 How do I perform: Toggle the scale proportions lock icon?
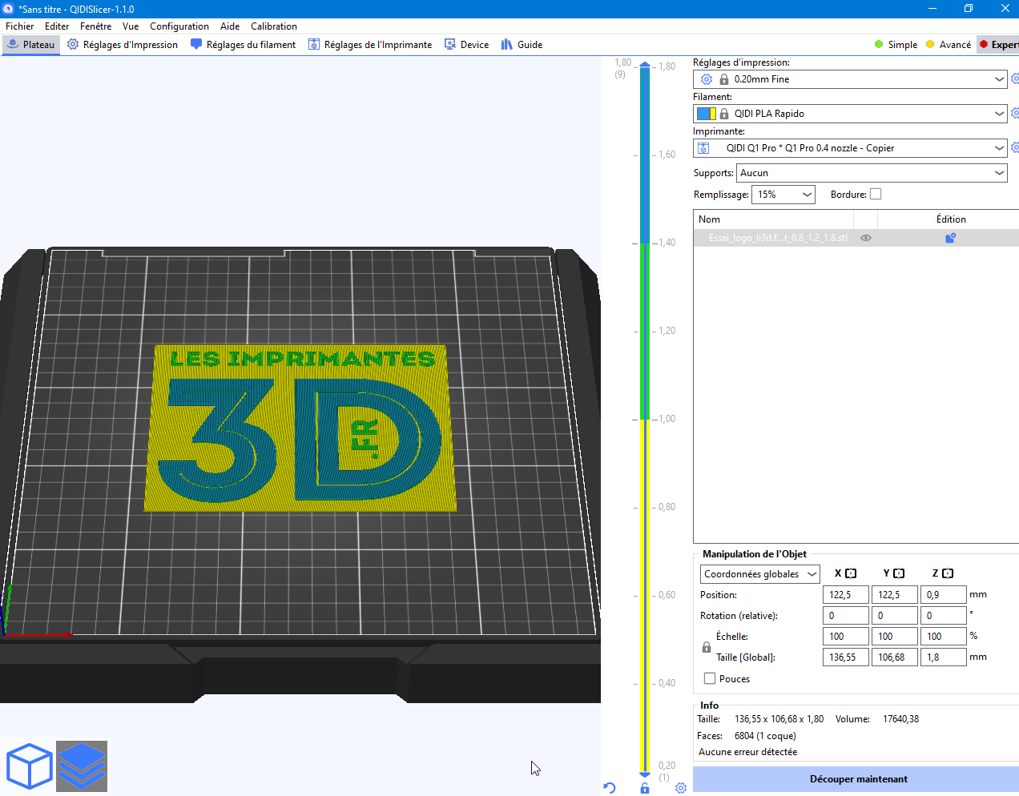tap(707, 647)
